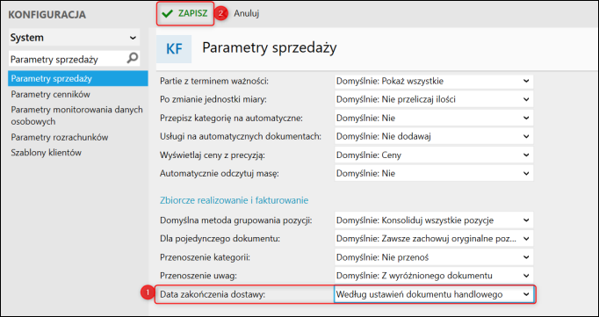599x317 pixels.
Task: Expand the Przenoszenie uwag dropdown
Action: click(434, 276)
